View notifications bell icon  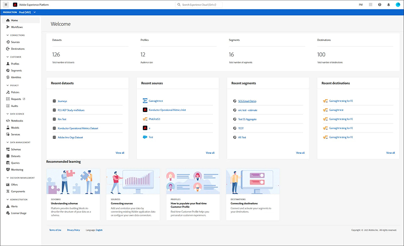coord(388,5)
